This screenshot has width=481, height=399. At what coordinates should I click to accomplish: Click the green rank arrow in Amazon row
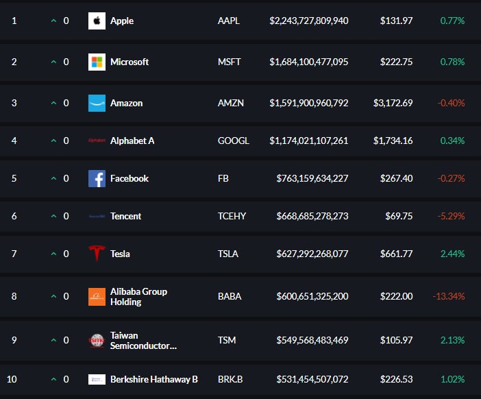point(53,103)
